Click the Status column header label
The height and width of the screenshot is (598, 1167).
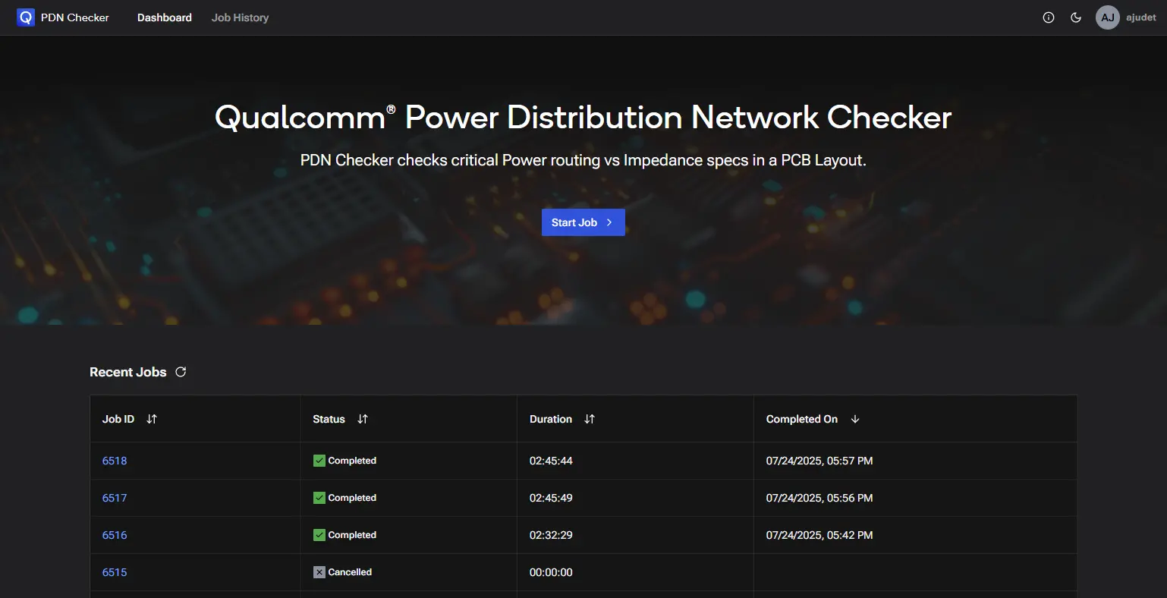(329, 419)
